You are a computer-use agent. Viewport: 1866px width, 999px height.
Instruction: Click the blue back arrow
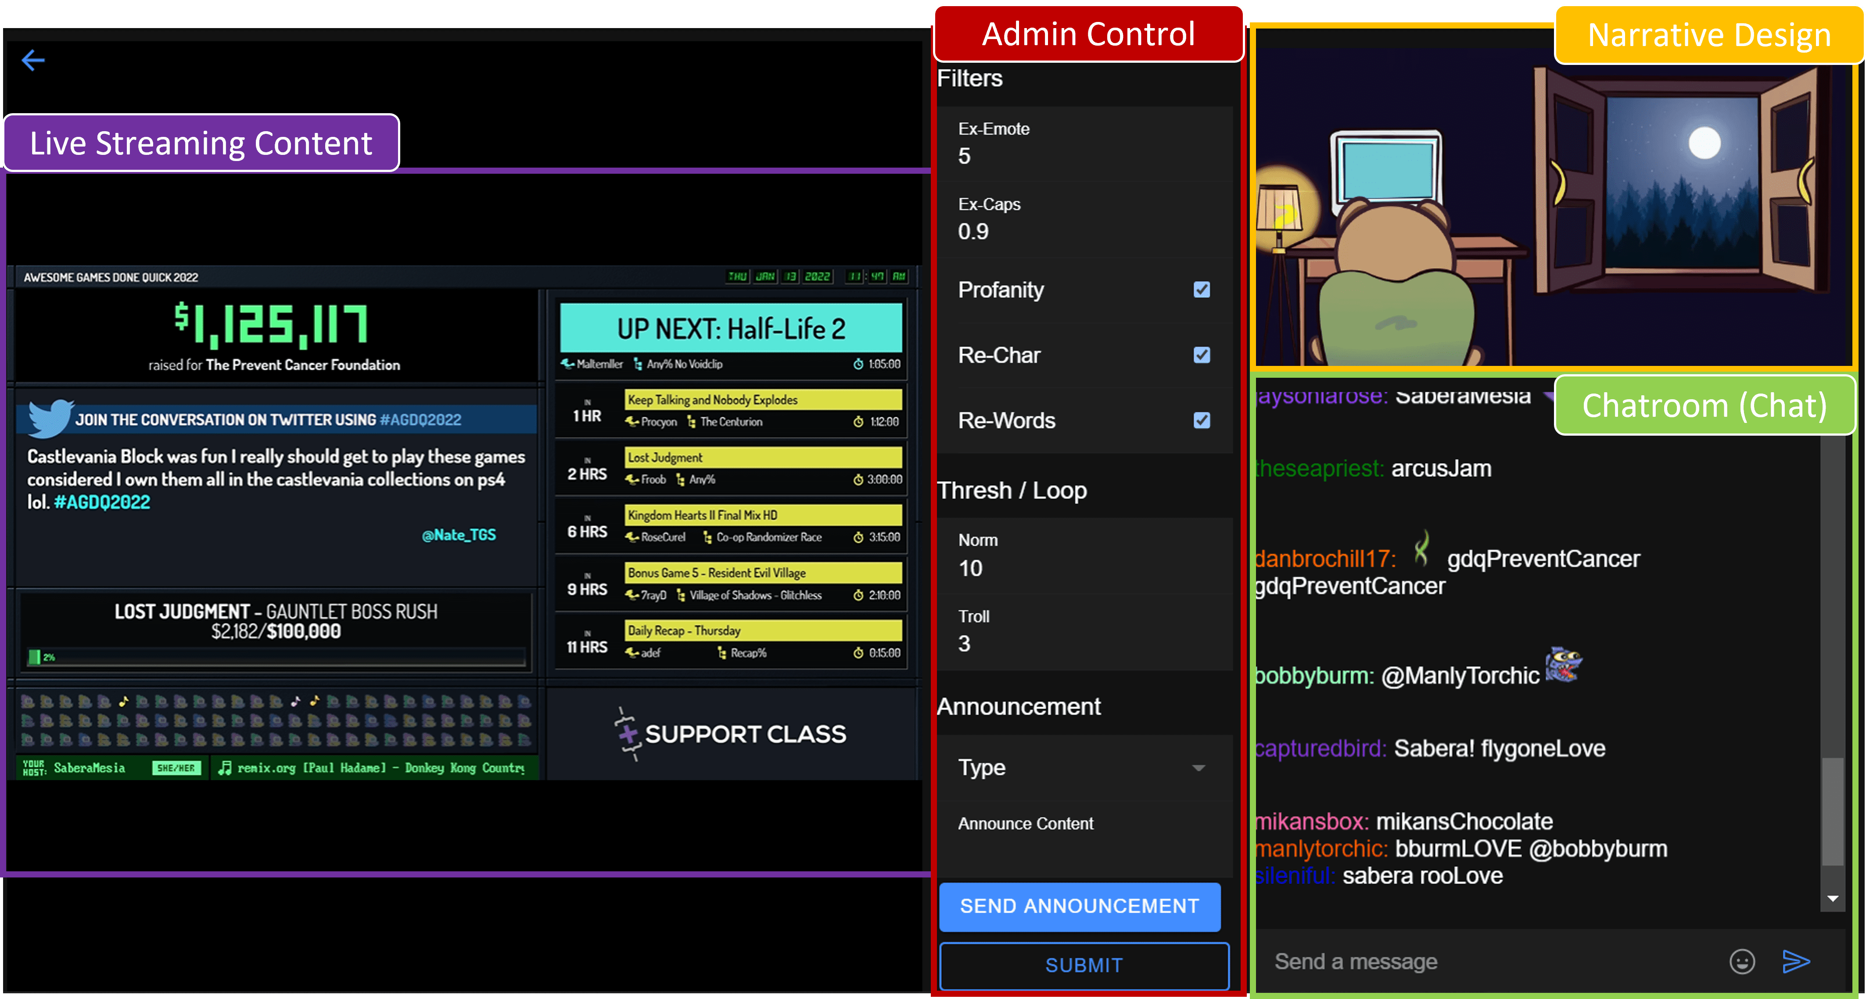click(33, 60)
